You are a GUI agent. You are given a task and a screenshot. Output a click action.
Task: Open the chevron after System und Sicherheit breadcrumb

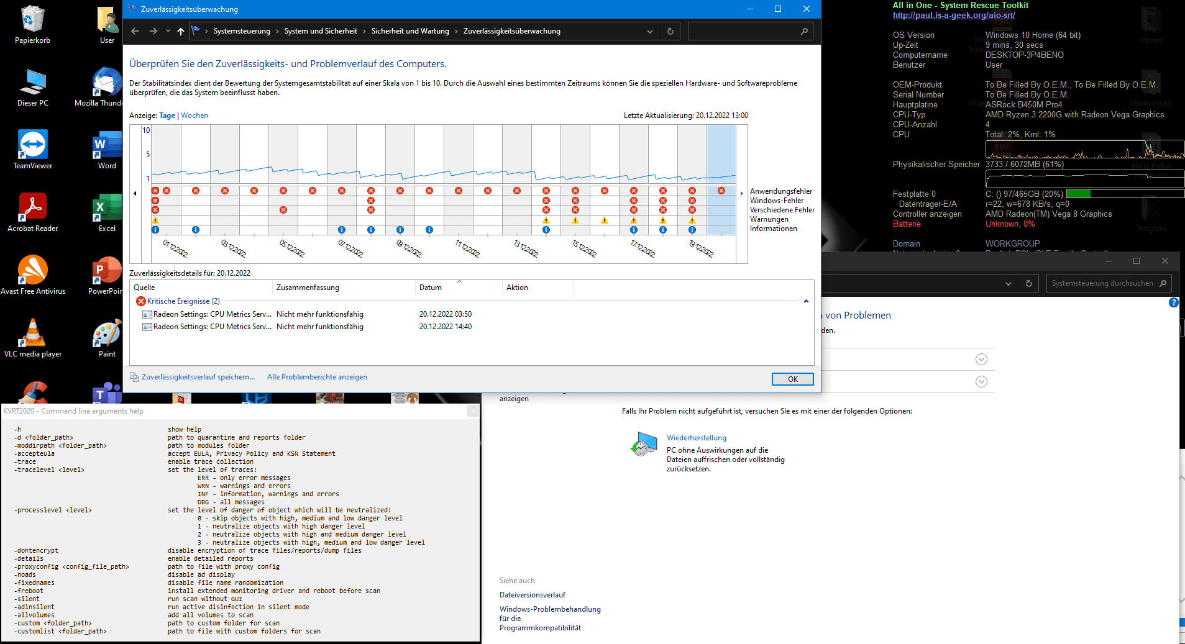(364, 31)
